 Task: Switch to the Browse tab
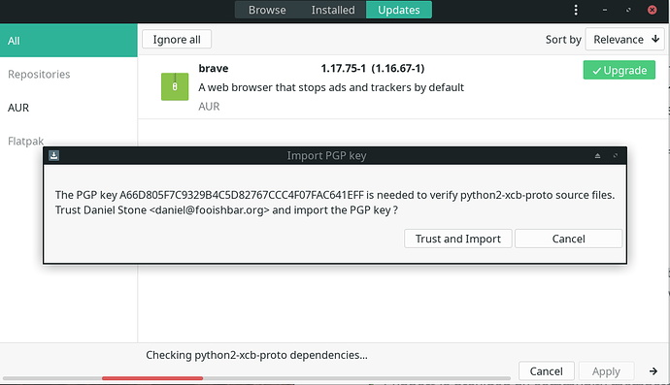(x=267, y=10)
